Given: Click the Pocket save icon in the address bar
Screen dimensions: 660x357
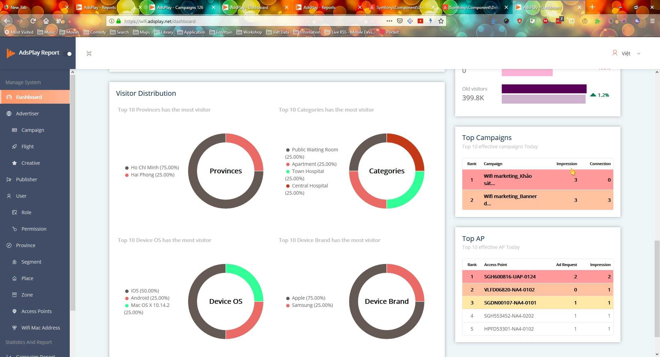Looking at the screenshot, I should tap(399, 21).
